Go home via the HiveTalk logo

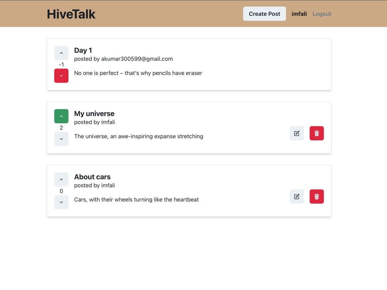(x=71, y=14)
